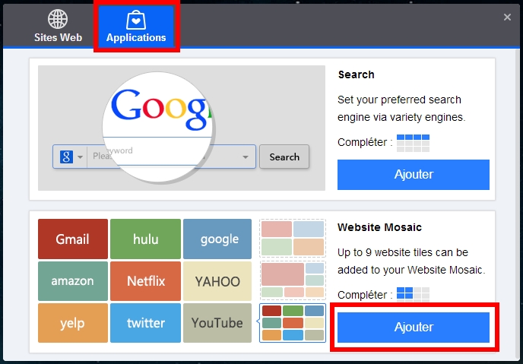
Task: Select the YouTube mosaic tile
Action: 217,323
